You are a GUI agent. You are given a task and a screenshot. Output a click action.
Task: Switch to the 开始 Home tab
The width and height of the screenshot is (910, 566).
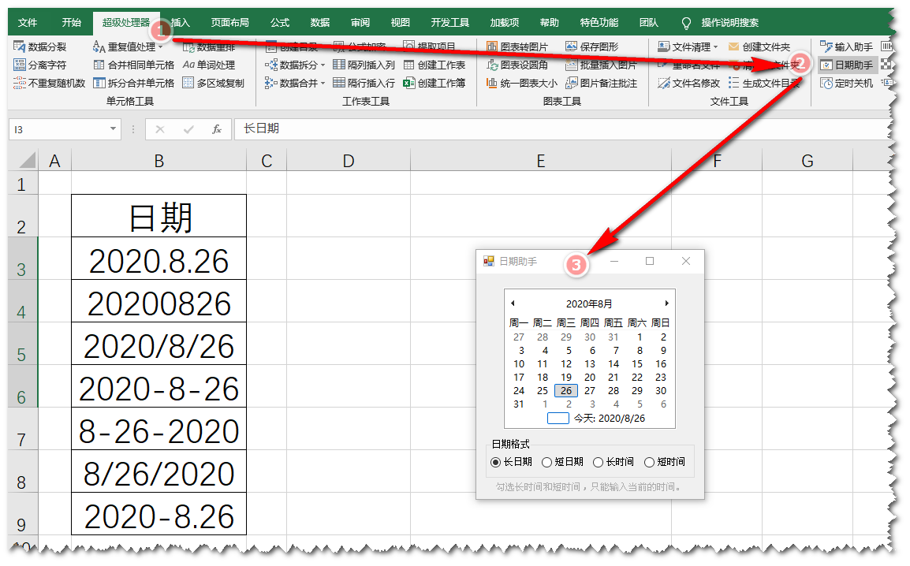click(72, 23)
